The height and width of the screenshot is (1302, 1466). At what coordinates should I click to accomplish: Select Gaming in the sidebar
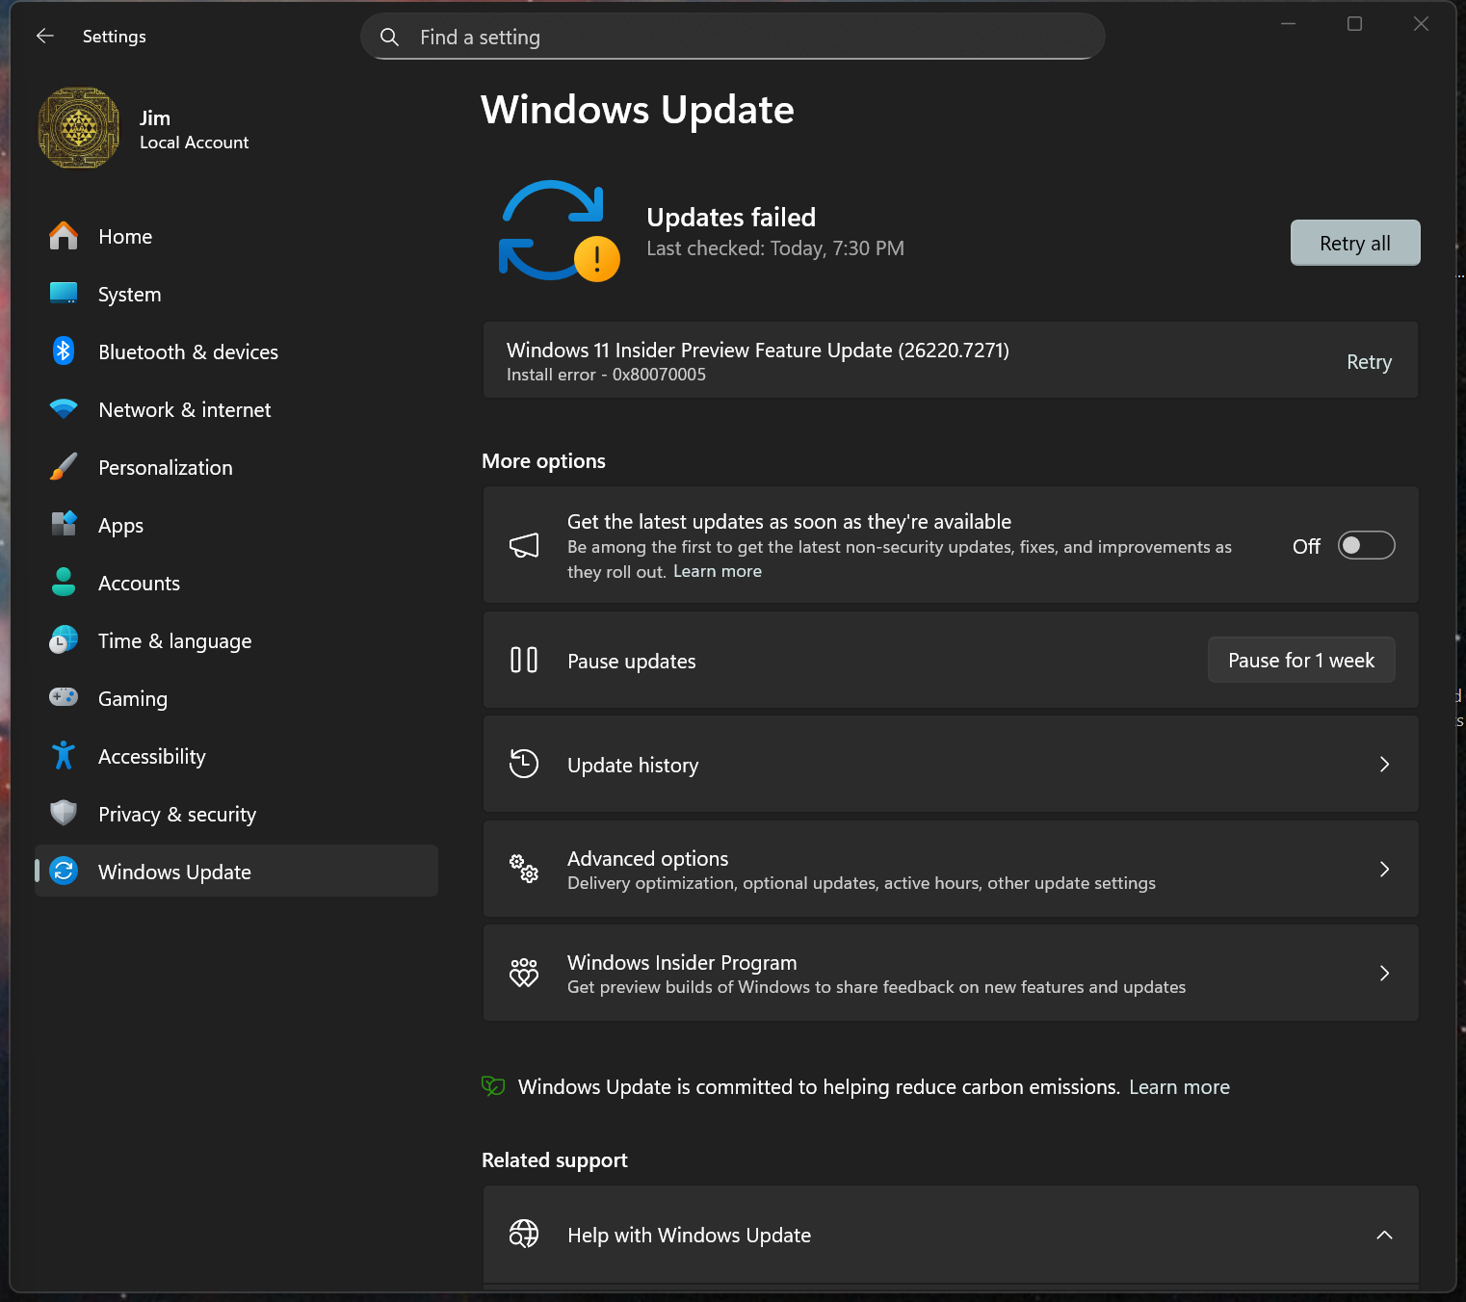click(x=236, y=698)
